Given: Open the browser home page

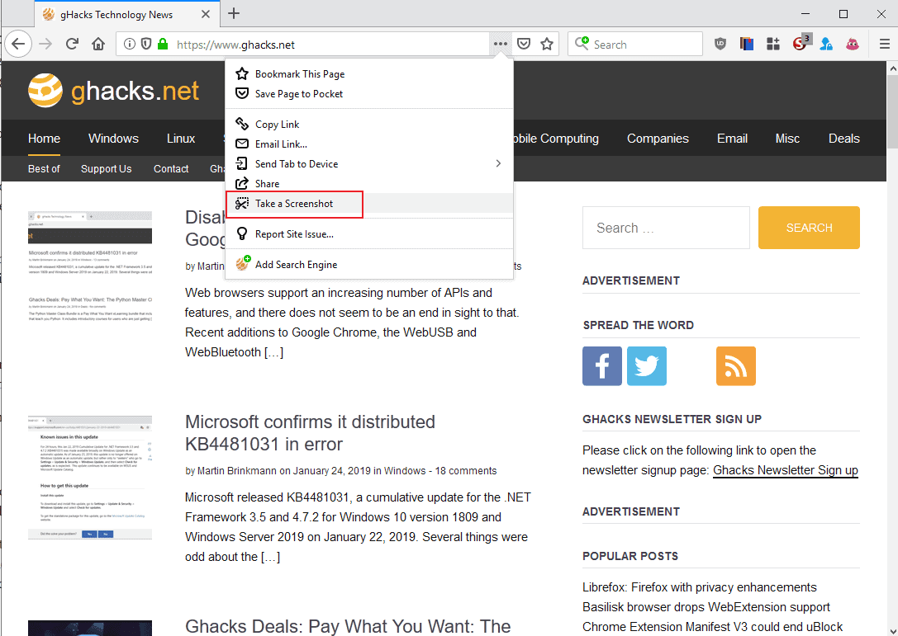Looking at the screenshot, I should tap(98, 44).
